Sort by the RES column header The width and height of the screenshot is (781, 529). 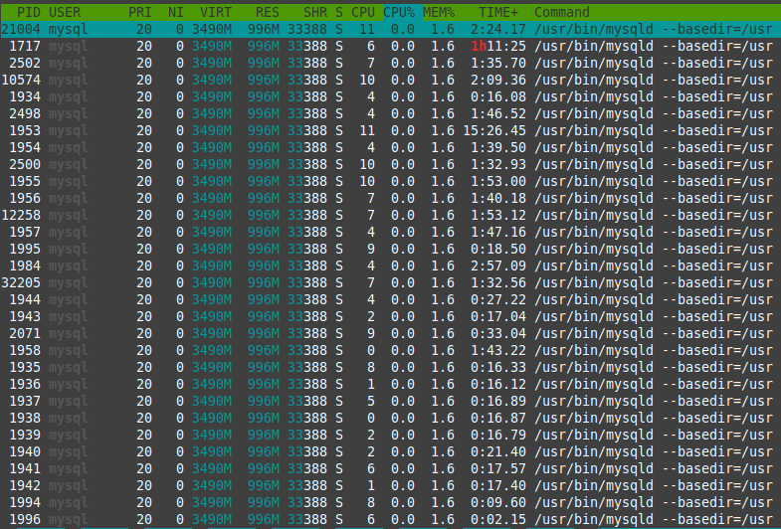point(267,12)
